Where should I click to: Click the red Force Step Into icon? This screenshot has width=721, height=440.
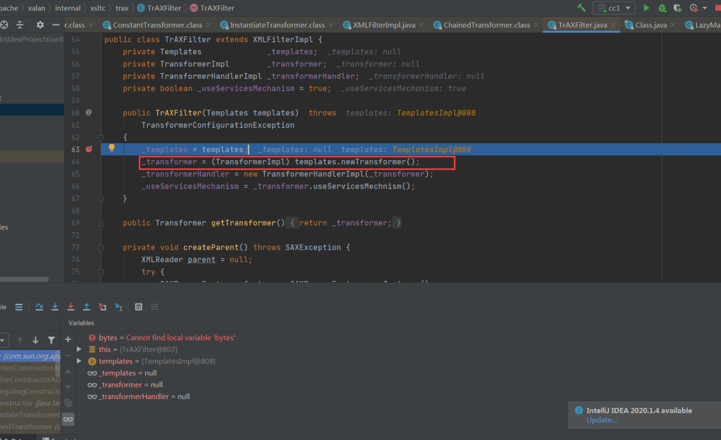click(x=71, y=307)
